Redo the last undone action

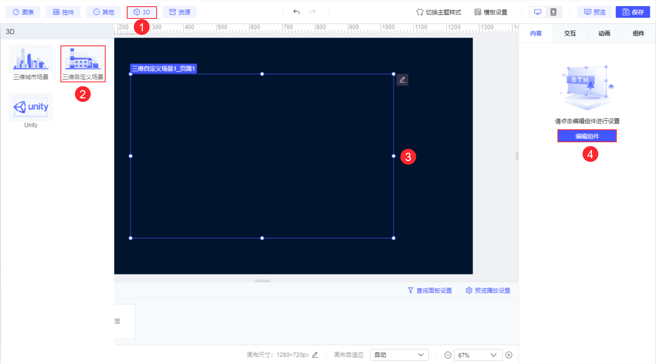coord(312,12)
